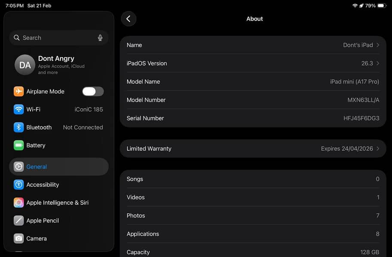Expand the Name row chevron

(x=378, y=45)
